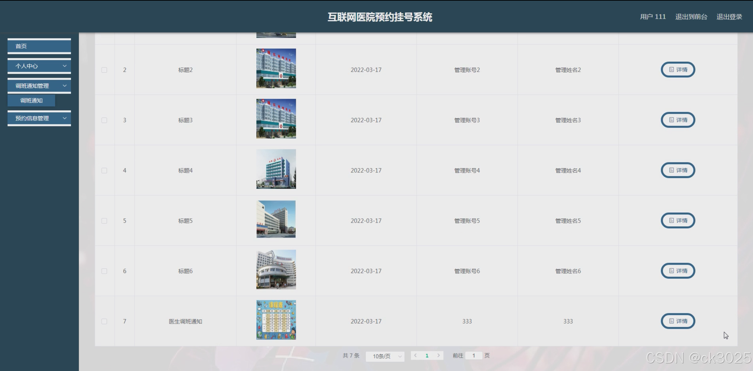Open 详情 for row 标题5
Viewport: 753px width, 371px height.
pos(678,221)
